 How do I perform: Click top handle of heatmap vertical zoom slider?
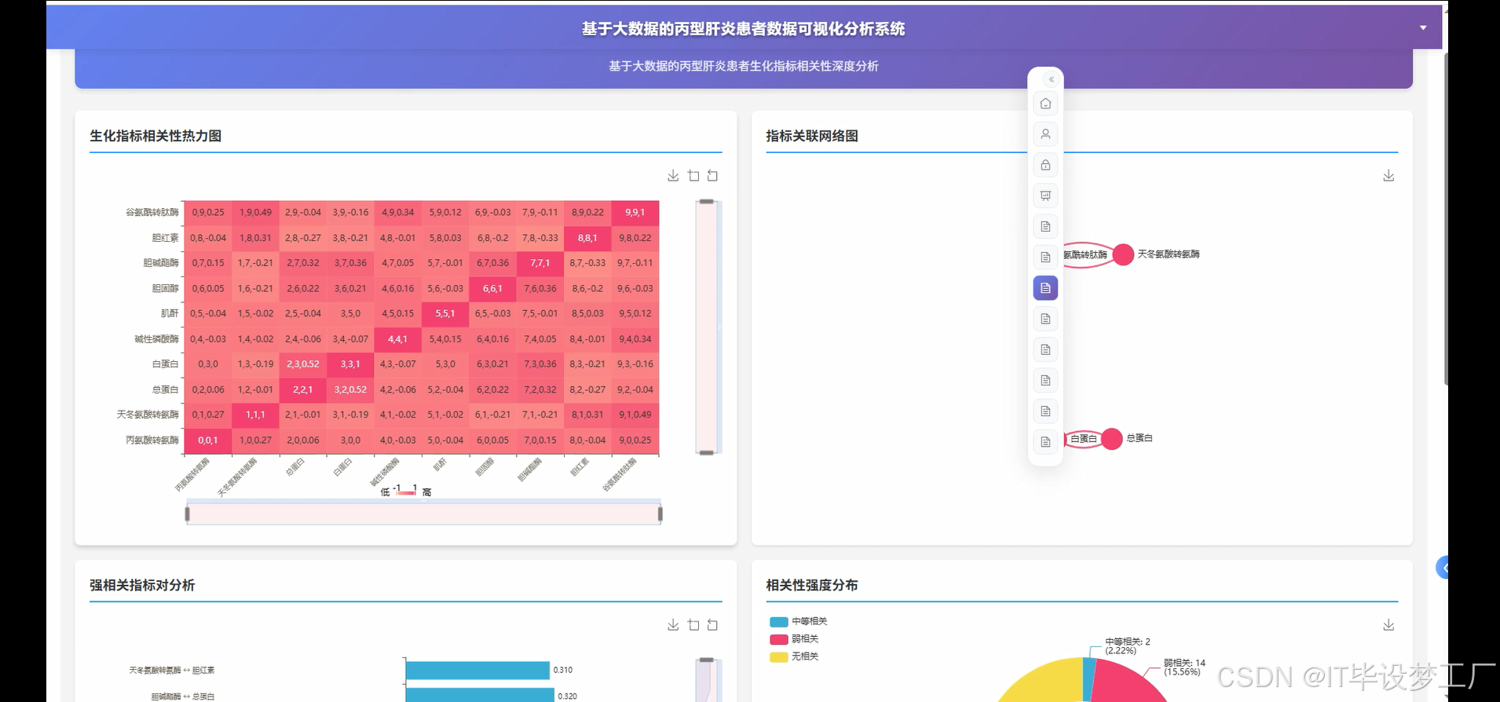click(x=707, y=202)
